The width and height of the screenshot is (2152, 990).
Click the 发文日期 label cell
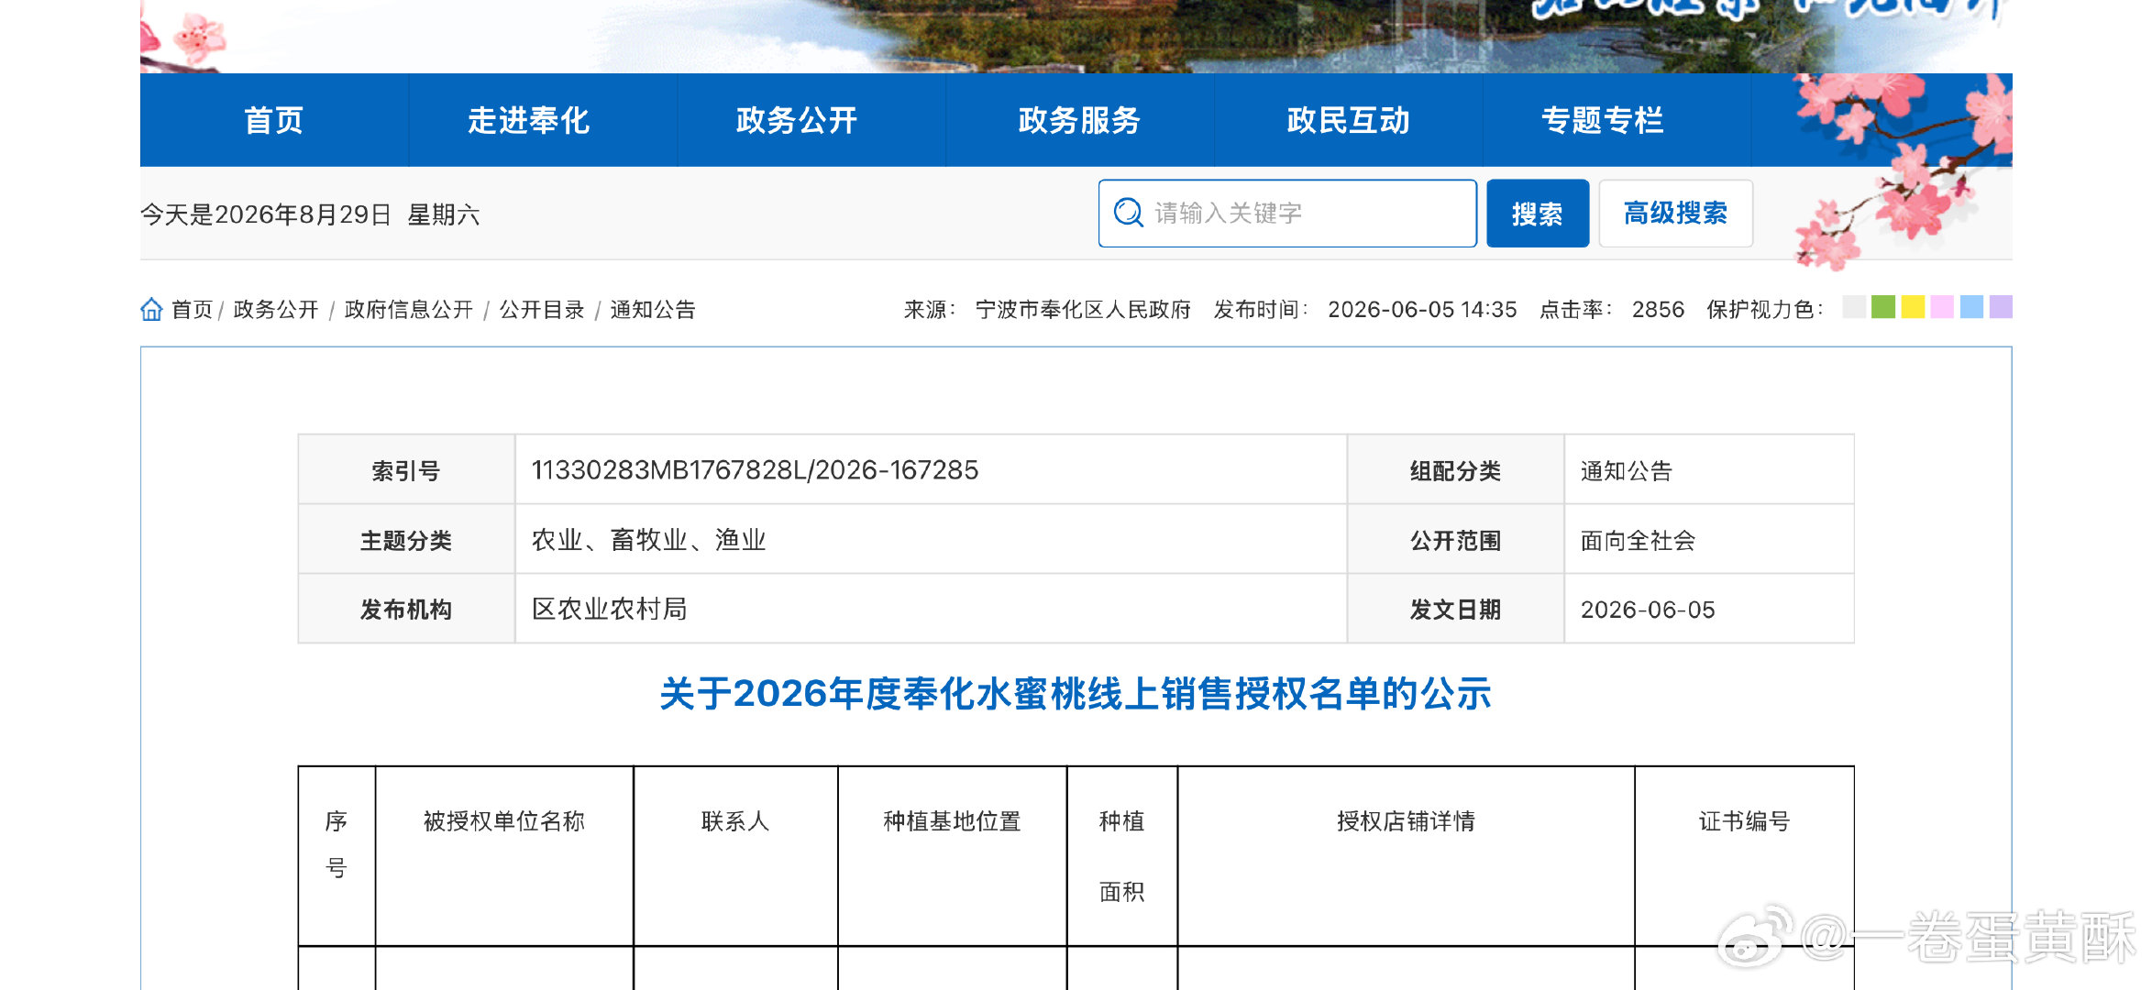click(x=1455, y=609)
